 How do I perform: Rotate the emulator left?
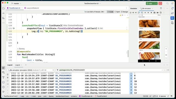139,13
